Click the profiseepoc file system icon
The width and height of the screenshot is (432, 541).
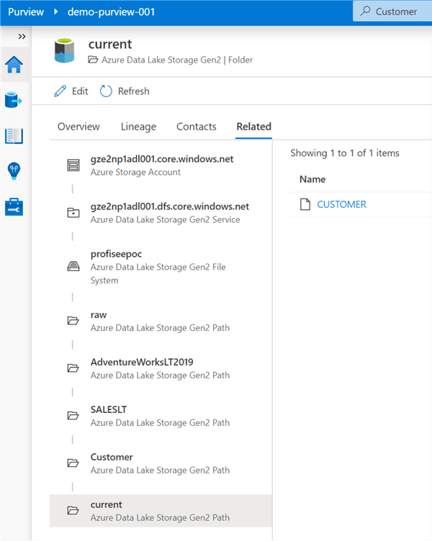(x=73, y=266)
